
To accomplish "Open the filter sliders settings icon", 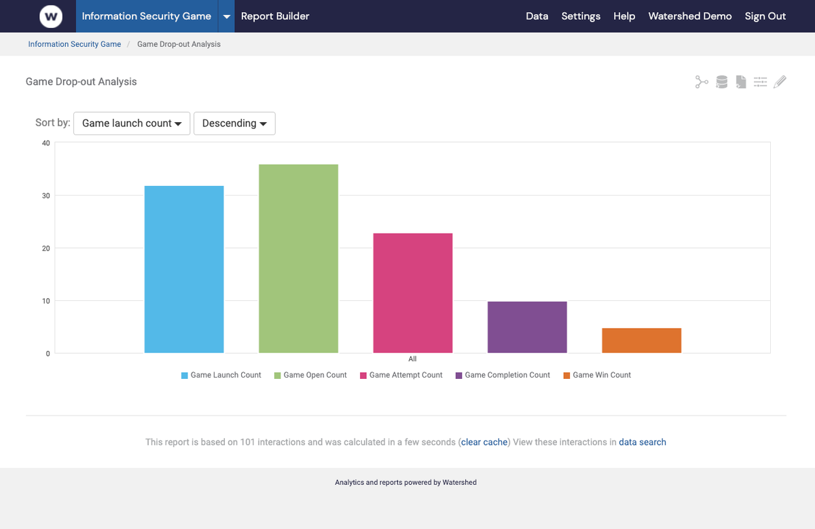I will tap(760, 82).
